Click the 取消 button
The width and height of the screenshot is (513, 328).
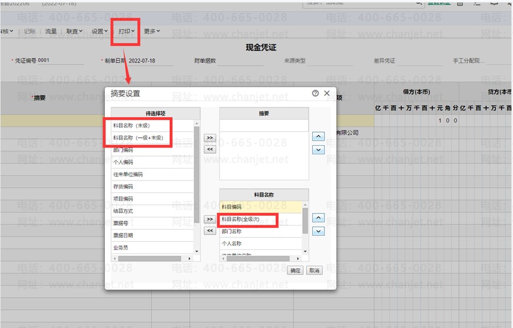pyautogui.click(x=314, y=270)
